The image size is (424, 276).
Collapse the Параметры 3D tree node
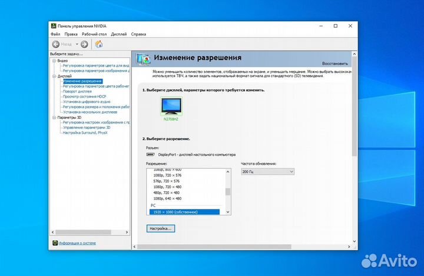(54, 117)
